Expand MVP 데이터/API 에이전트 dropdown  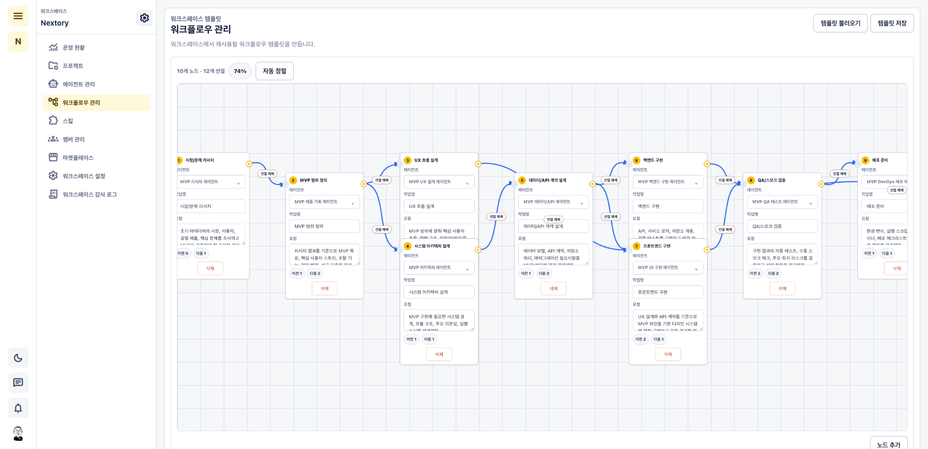click(x=553, y=202)
